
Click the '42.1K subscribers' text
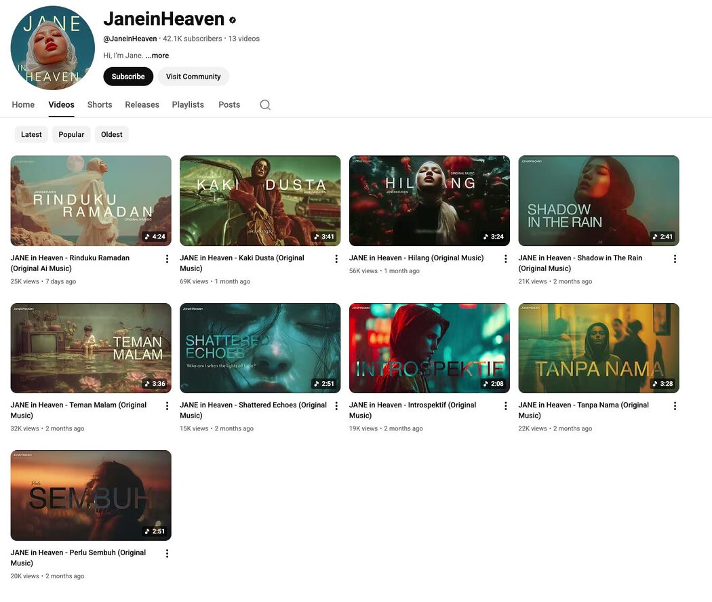(193, 39)
